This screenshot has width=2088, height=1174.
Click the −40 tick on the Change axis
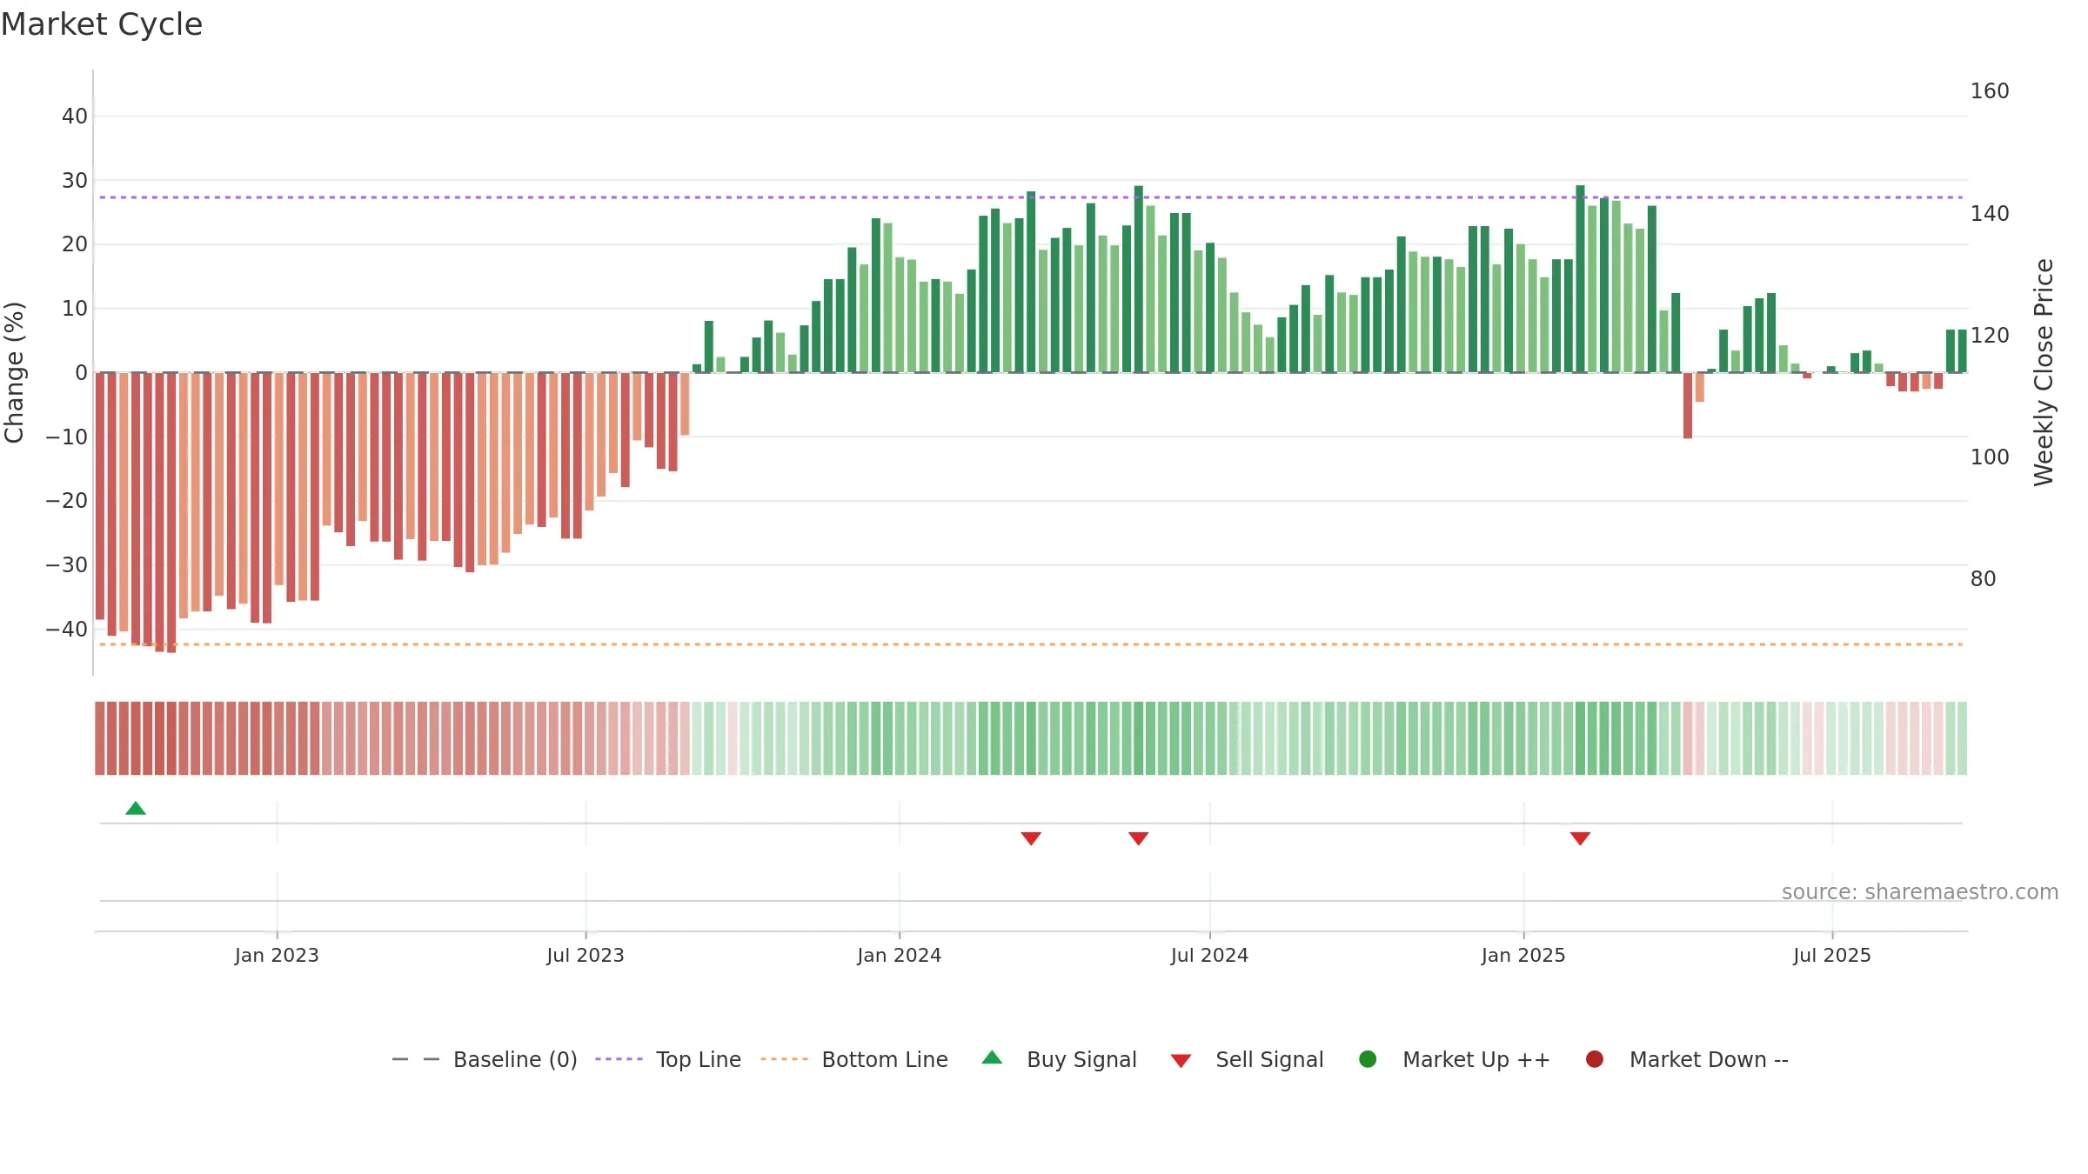67,630
